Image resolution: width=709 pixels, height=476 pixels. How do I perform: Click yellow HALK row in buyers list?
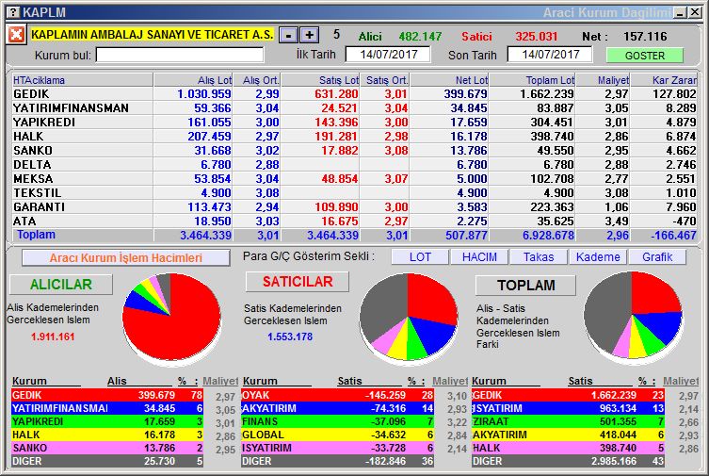107,435
